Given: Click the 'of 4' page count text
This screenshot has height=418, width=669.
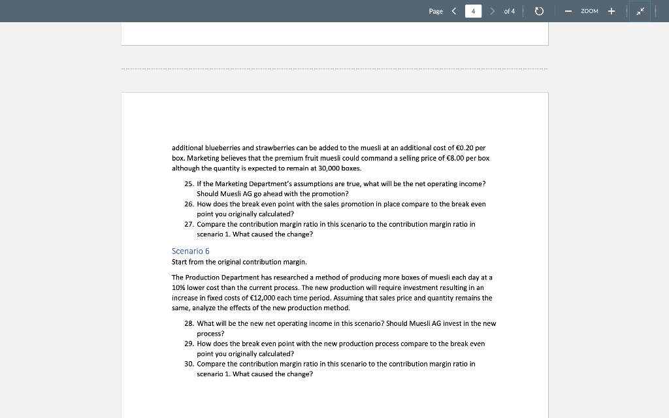Looking at the screenshot, I should click(510, 10).
